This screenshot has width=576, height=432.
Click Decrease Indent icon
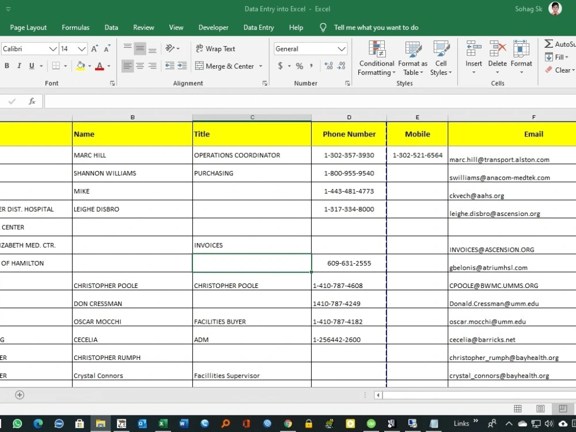coord(170,66)
